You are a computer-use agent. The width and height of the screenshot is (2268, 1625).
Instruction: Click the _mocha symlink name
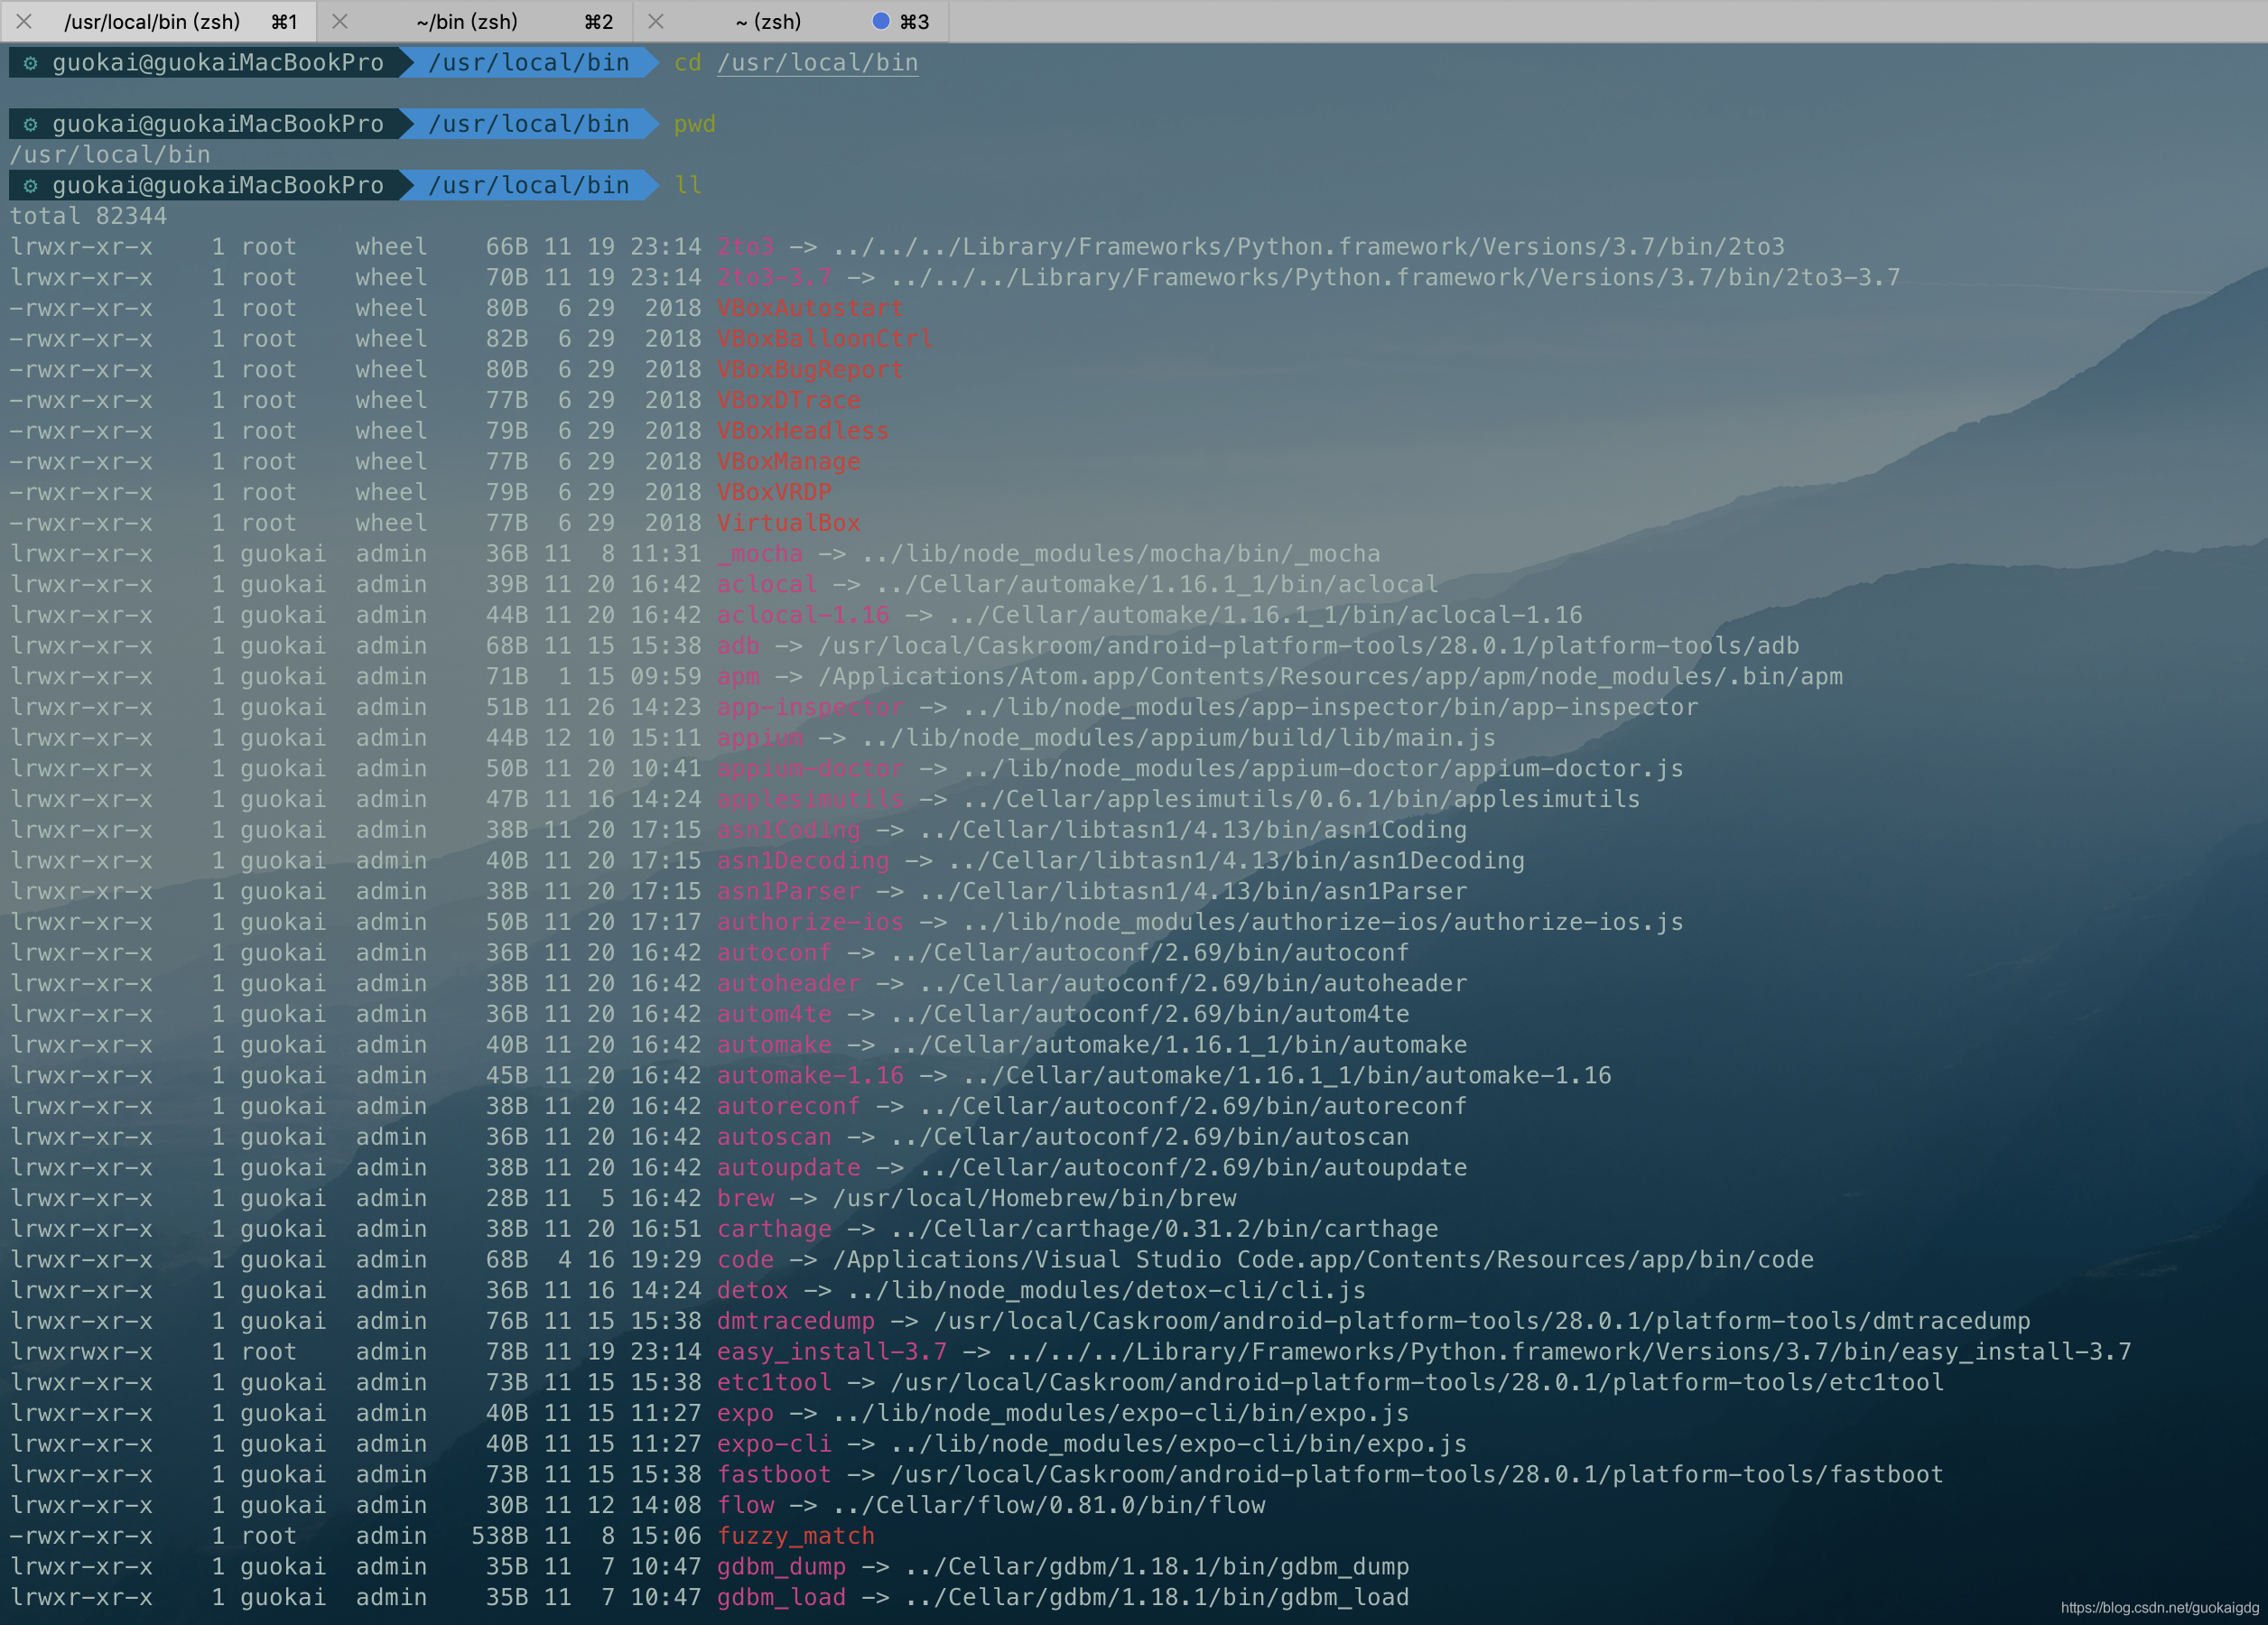pyautogui.click(x=759, y=553)
